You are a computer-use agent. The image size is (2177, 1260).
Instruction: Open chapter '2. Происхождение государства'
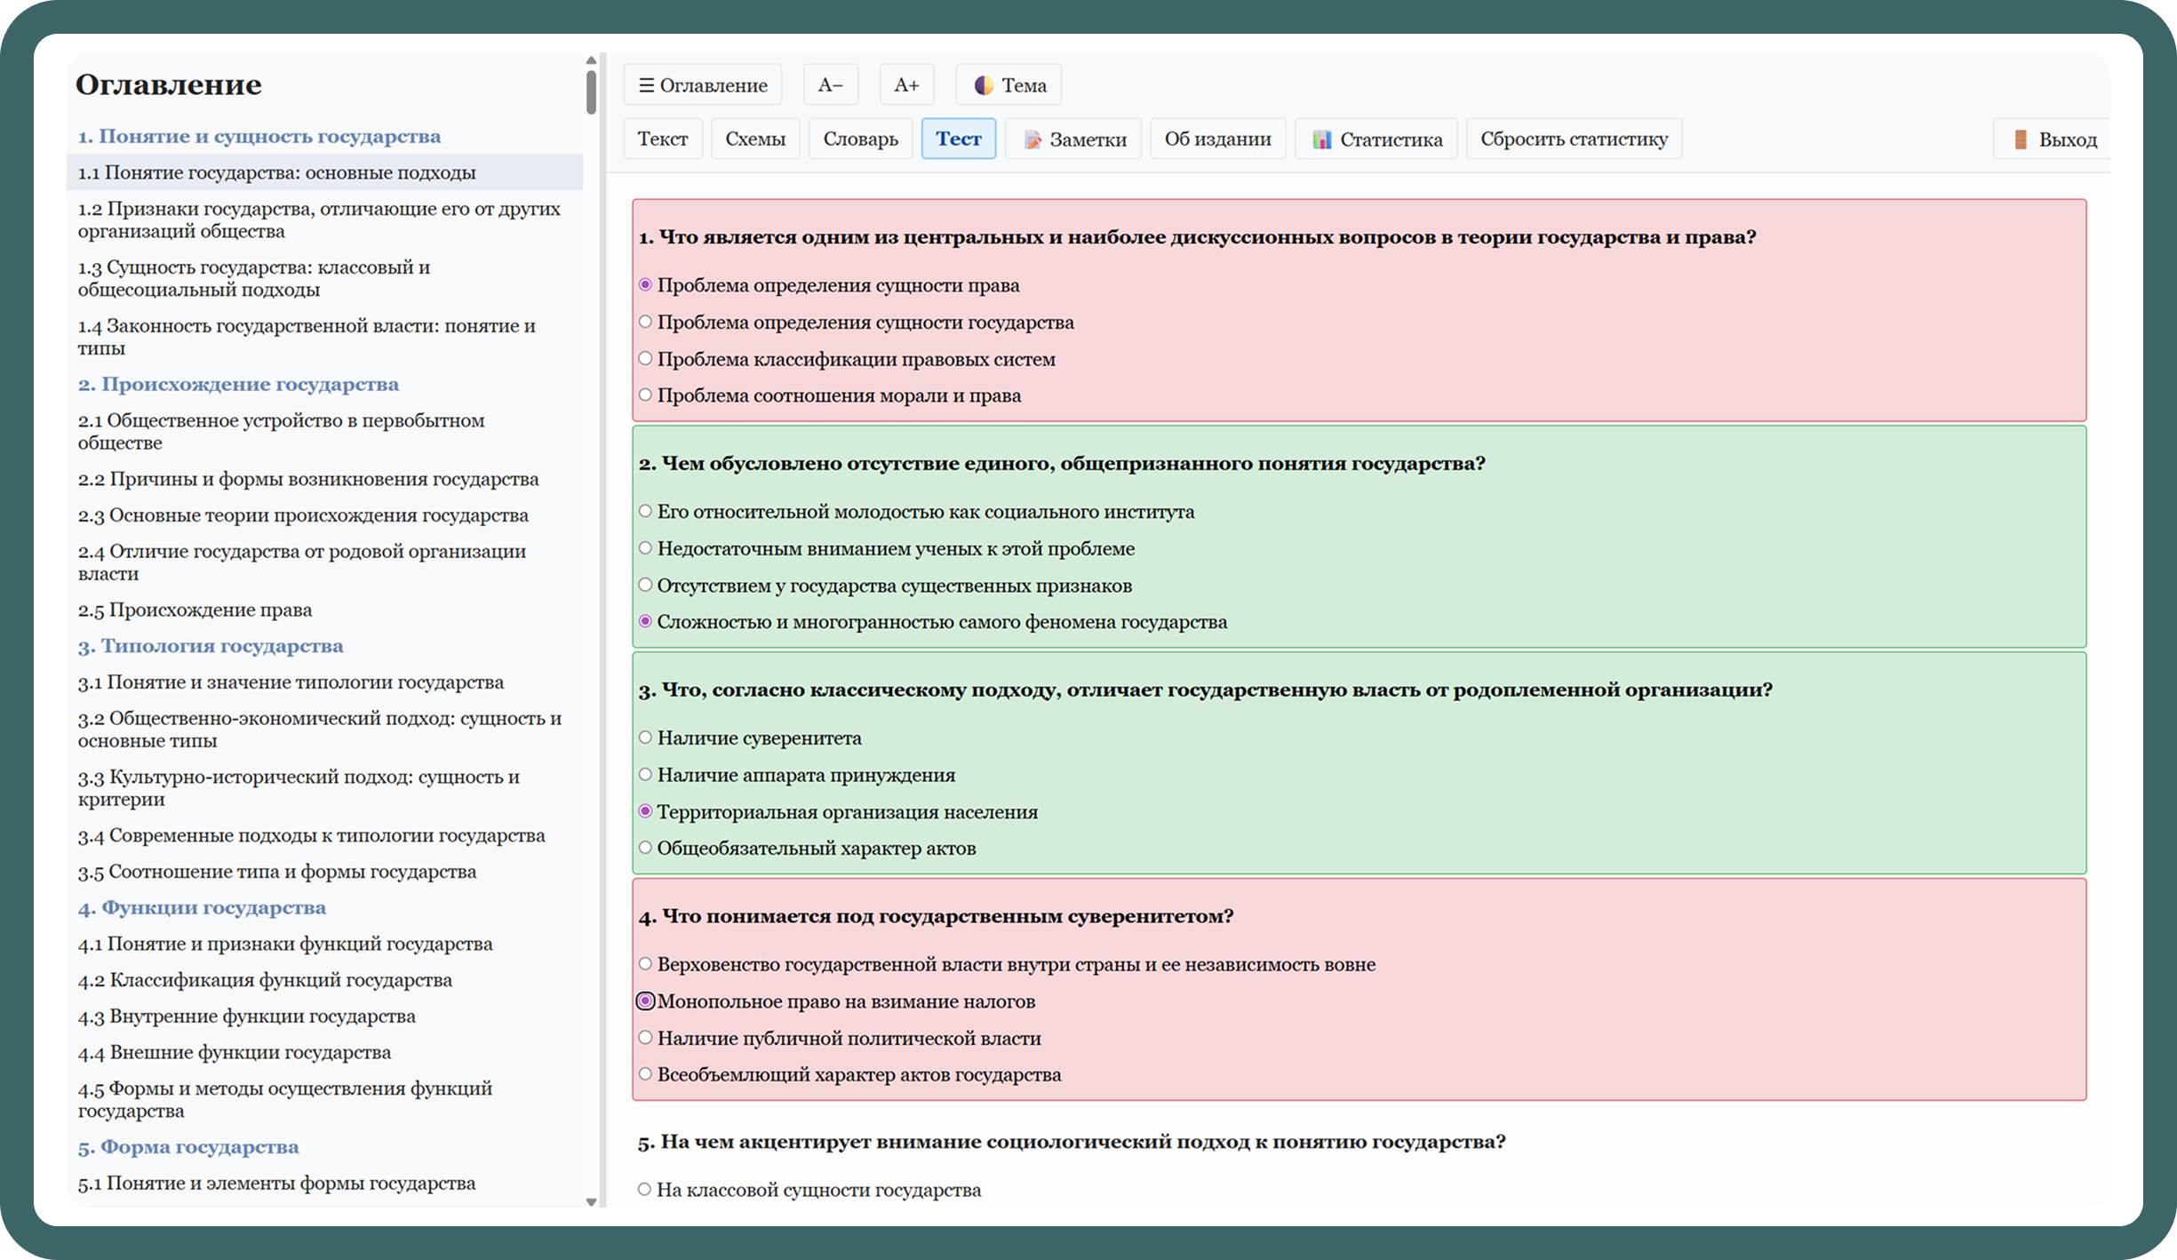(x=238, y=384)
